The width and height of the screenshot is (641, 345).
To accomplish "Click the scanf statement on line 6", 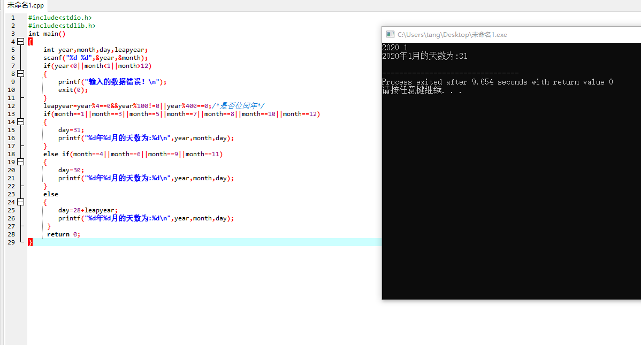I will (x=96, y=58).
